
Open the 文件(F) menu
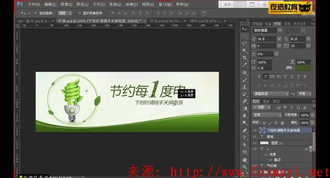click(34, 4)
